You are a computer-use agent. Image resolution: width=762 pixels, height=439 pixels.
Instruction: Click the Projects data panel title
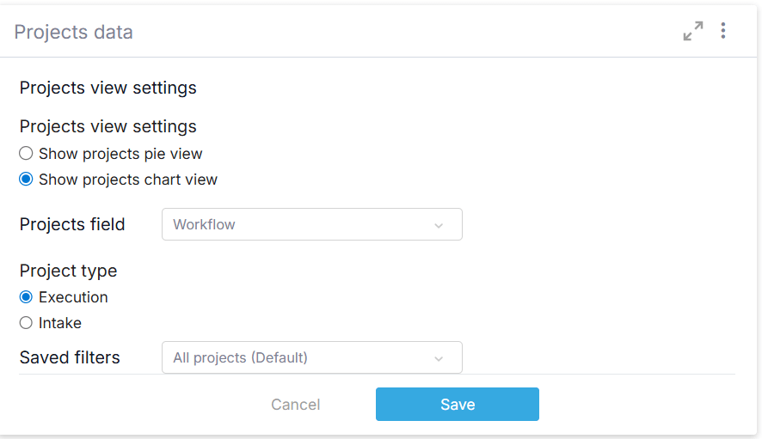point(73,33)
